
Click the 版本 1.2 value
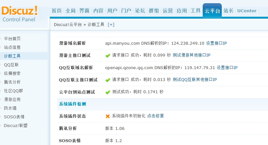tap(113, 141)
